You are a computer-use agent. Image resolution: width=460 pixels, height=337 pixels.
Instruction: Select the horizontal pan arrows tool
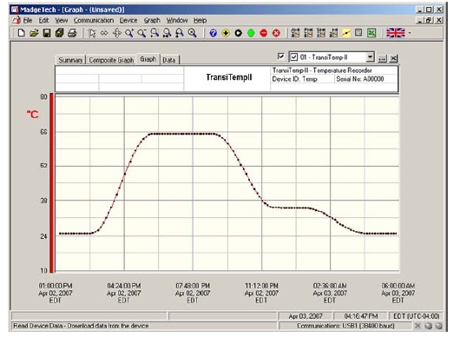pyautogui.click(x=104, y=33)
